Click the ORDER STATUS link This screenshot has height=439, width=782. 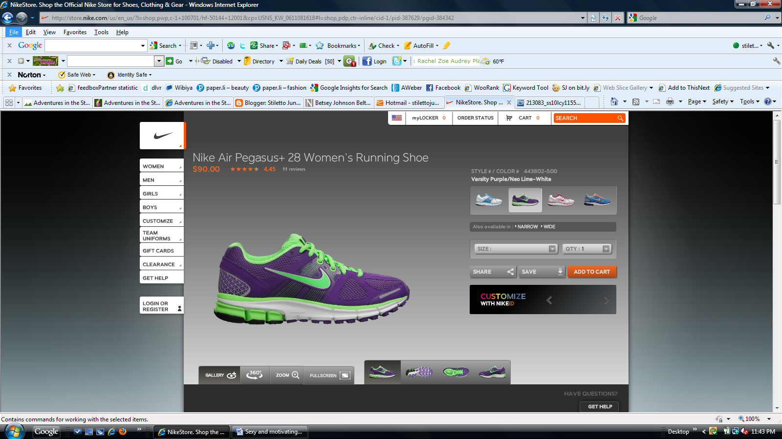coord(475,118)
